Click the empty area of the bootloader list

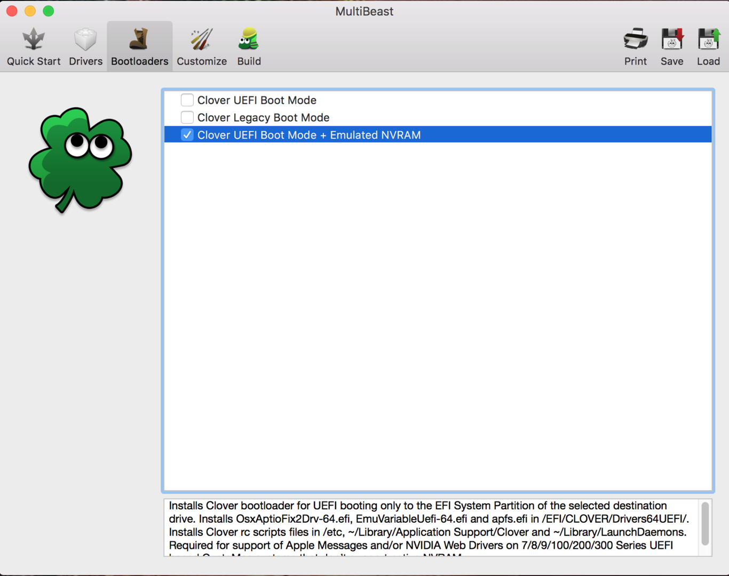(x=438, y=315)
